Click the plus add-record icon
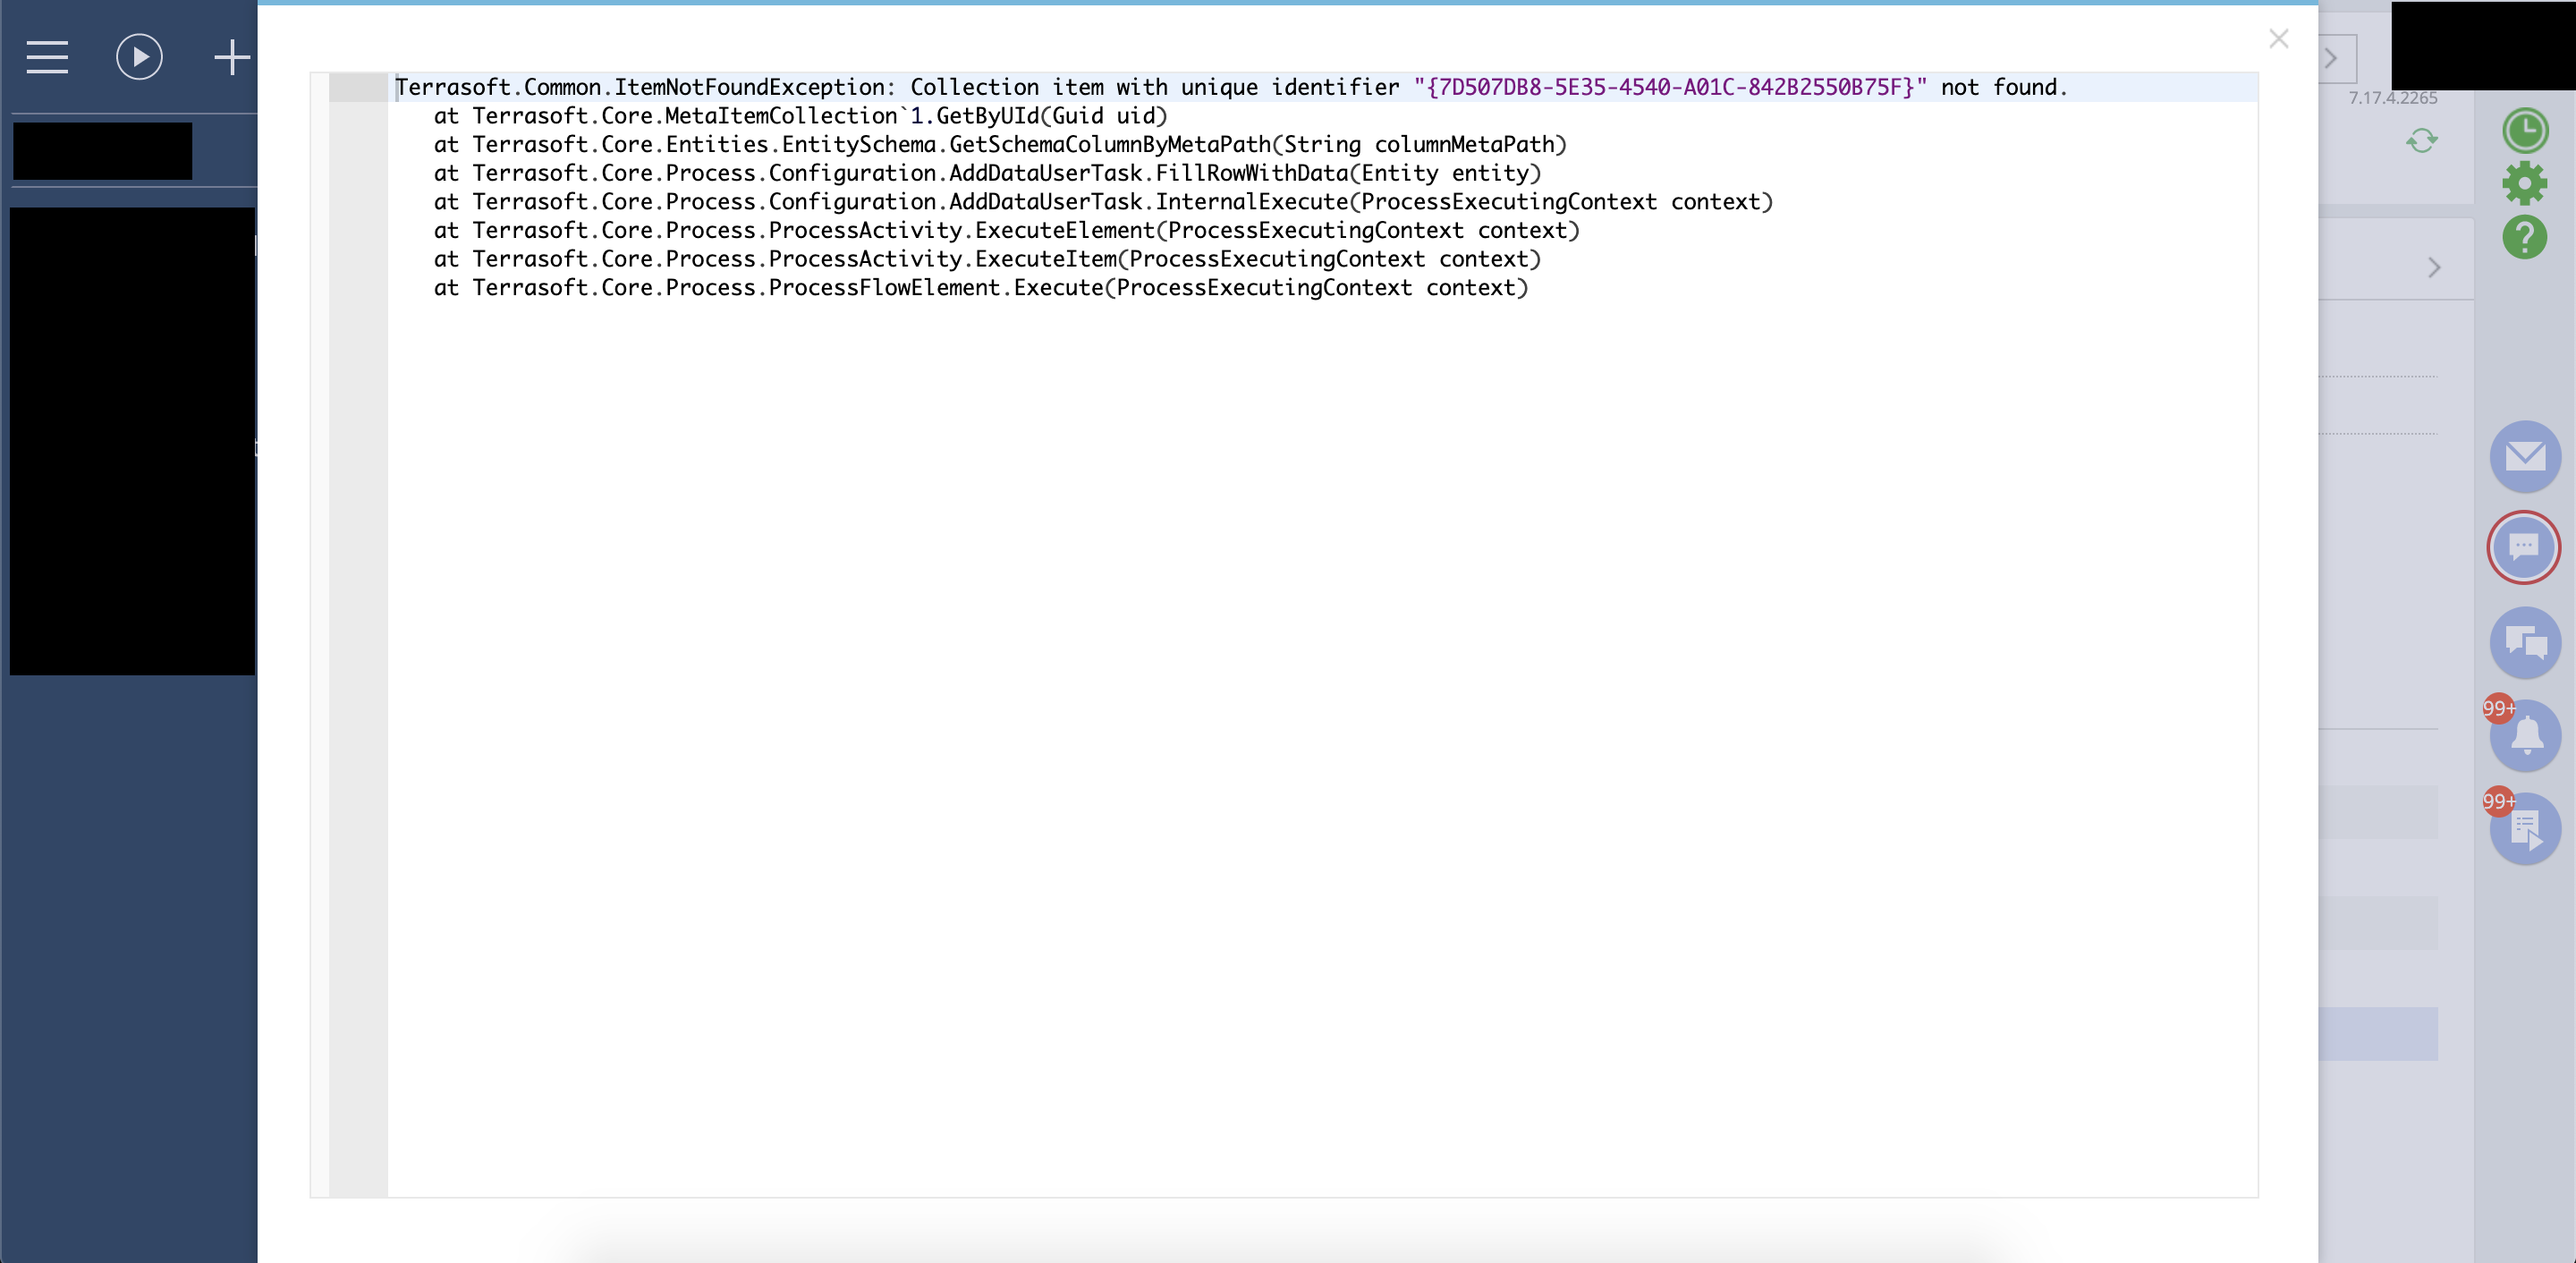 click(232, 57)
